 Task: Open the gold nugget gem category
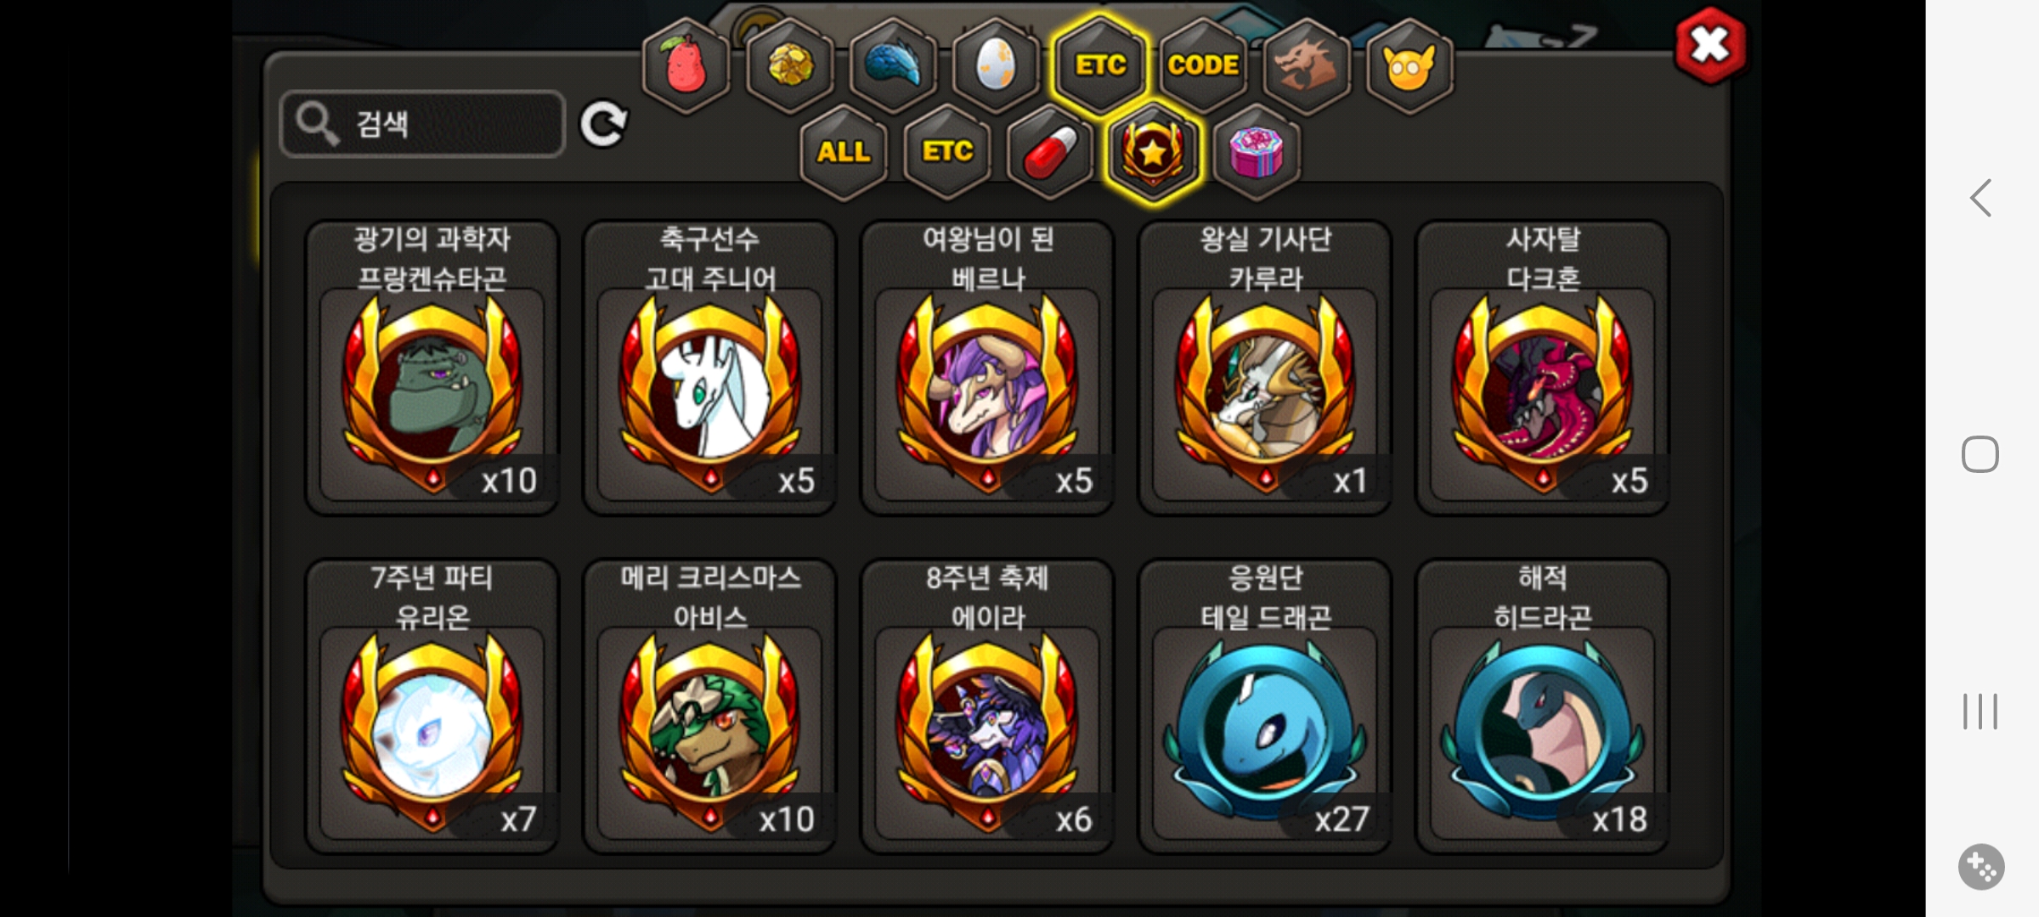(790, 65)
